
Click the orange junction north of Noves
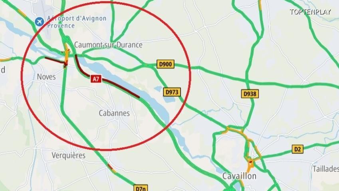pyautogui.click(x=67, y=52)
